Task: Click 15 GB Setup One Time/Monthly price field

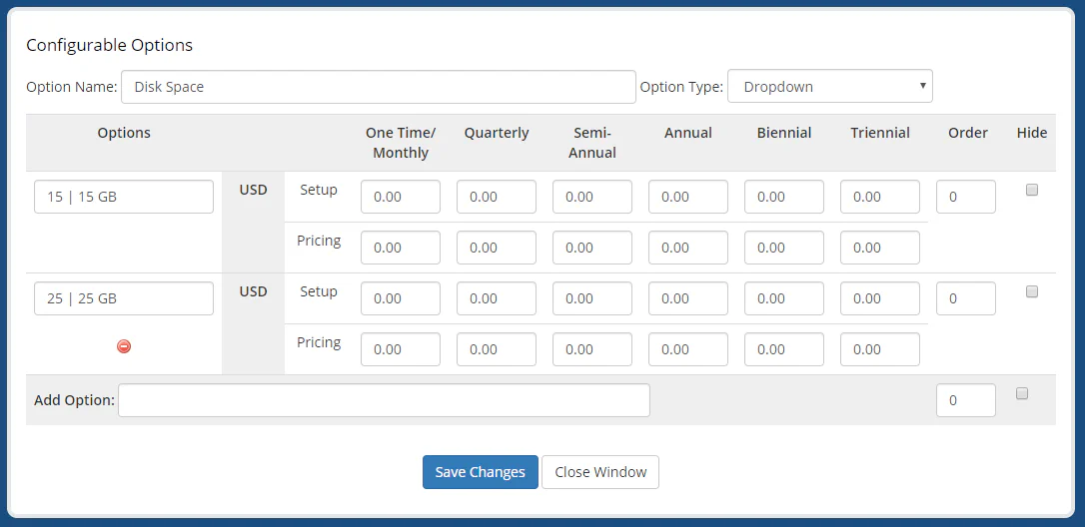Action: (401, 197)
